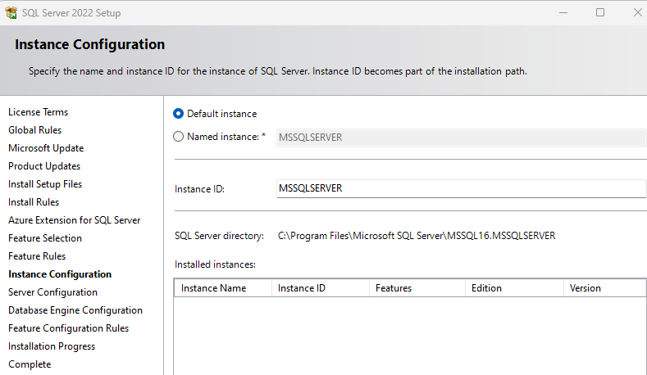Click the Version column header
Screen dimensions: 647x375
(x=604, y=288)
